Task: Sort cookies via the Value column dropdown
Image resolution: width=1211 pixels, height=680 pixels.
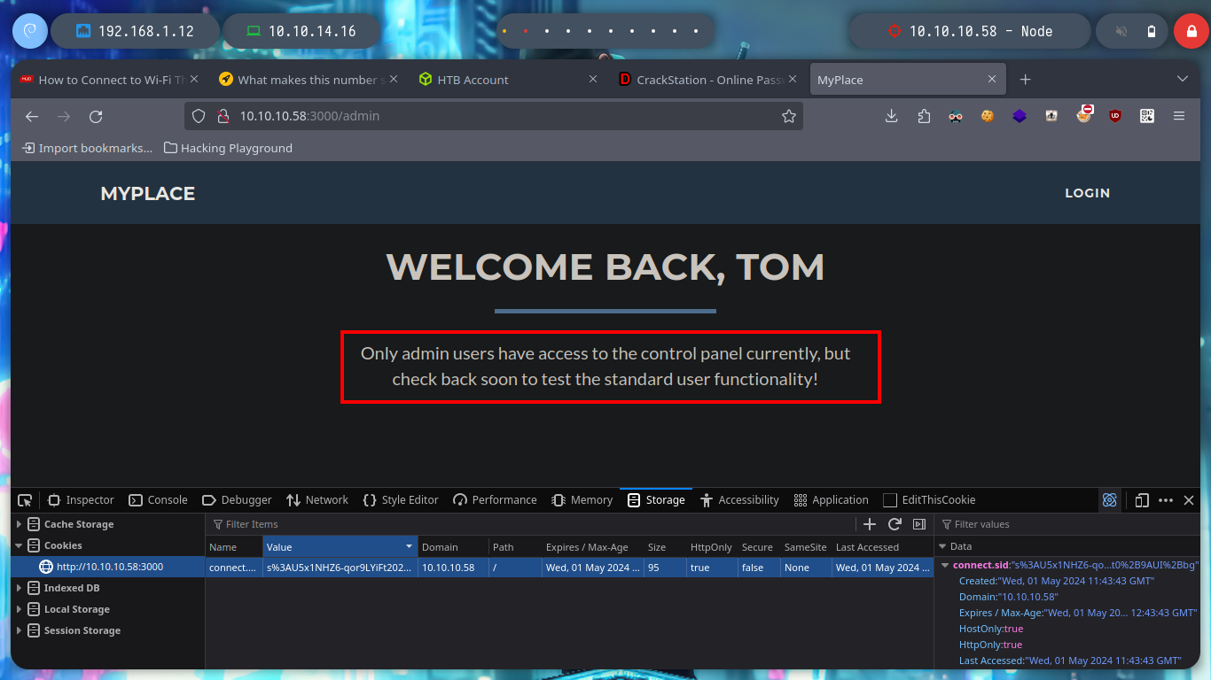Action: tap(409, 547)
